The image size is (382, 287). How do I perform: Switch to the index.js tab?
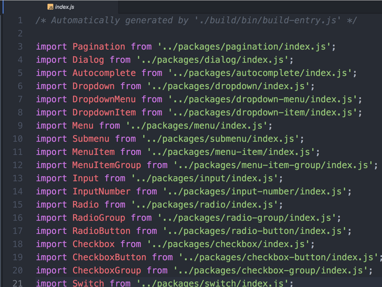[x=64, y=7]
